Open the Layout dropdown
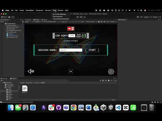This screenshot has width=162, height=121. (157, 17)
